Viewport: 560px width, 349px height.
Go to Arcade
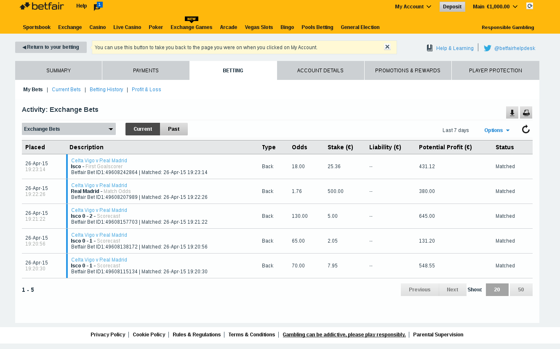229,27
